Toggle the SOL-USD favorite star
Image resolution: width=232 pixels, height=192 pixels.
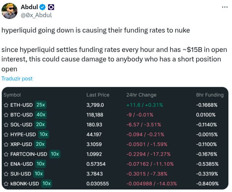coord(6,125)
